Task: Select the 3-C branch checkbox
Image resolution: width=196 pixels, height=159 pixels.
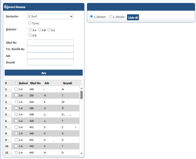Action: click(x=49, y=30)
